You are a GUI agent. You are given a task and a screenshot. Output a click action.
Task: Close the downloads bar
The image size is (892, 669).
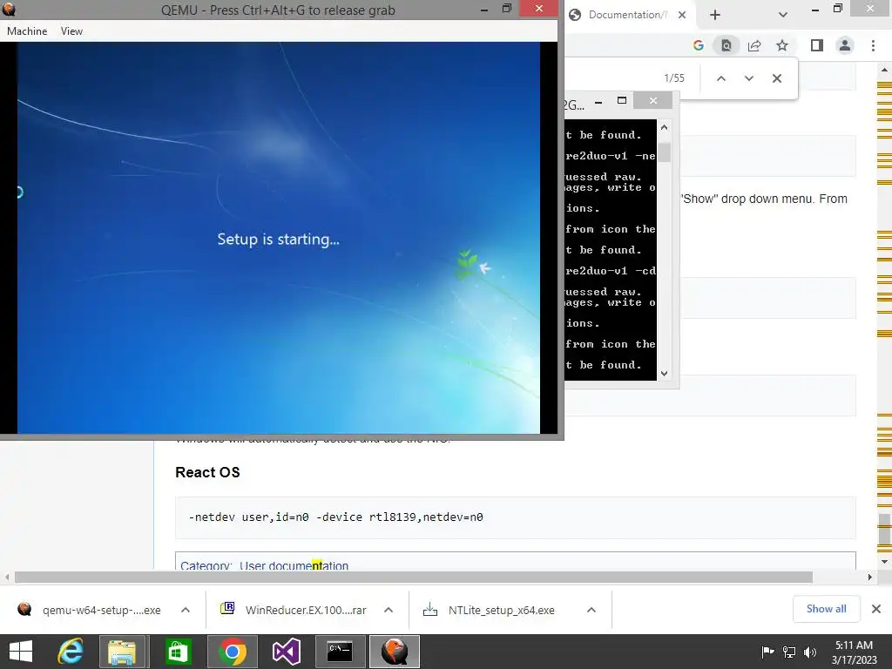point(876,609)
